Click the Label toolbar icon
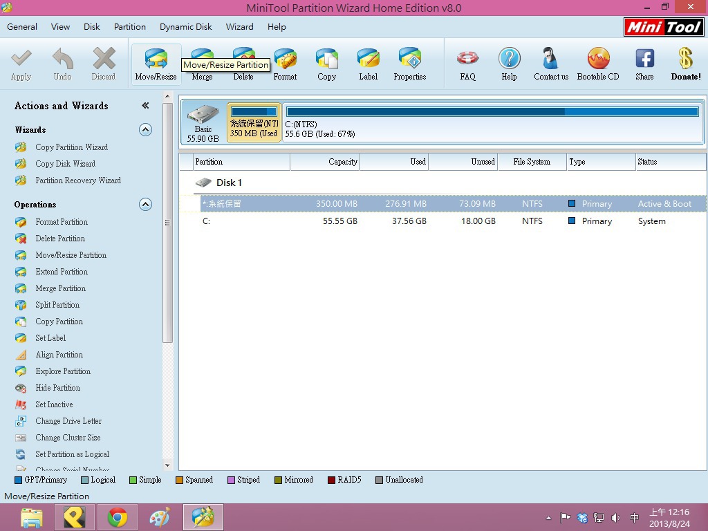The width and height of the screenshot is (708, 531). point(368,59)
